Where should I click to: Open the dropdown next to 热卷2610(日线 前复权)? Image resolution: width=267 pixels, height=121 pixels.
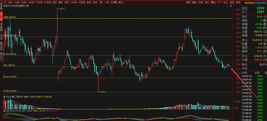click(27, 6)
